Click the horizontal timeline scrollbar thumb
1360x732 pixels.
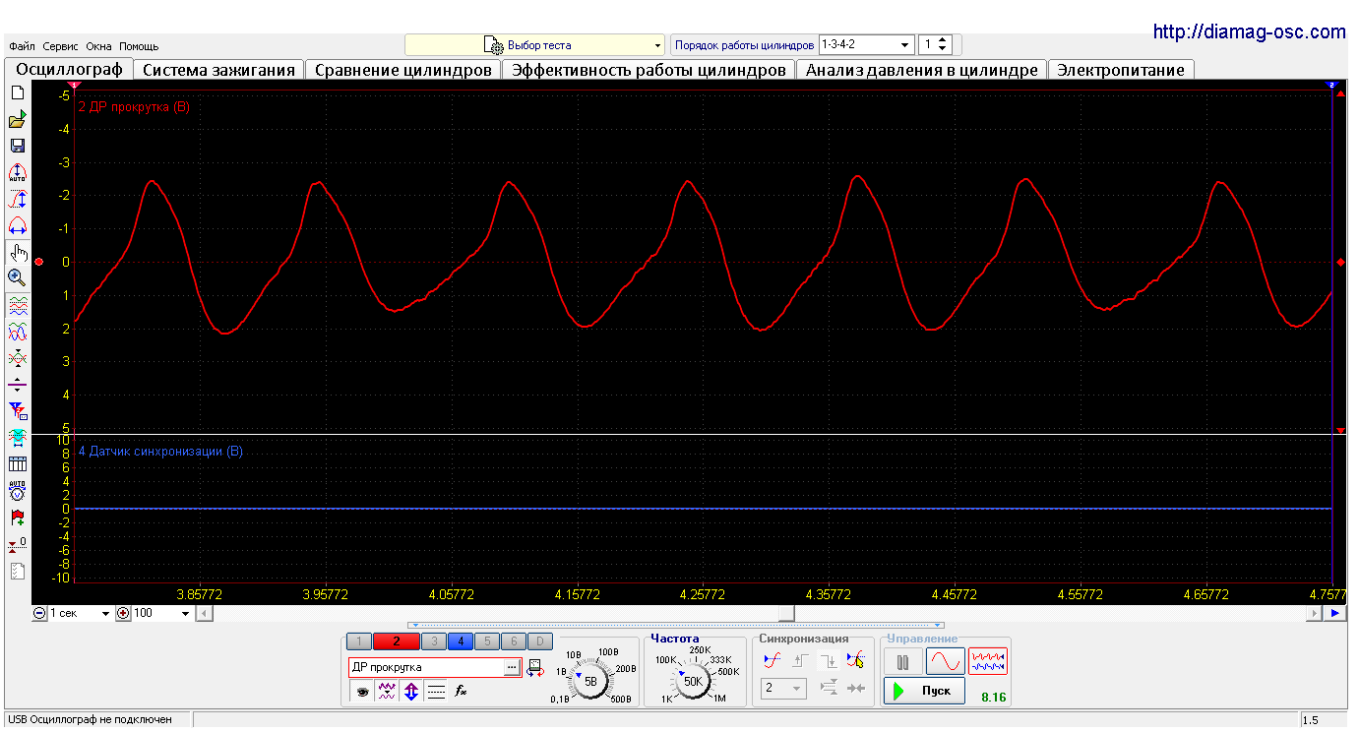point(786,613)
